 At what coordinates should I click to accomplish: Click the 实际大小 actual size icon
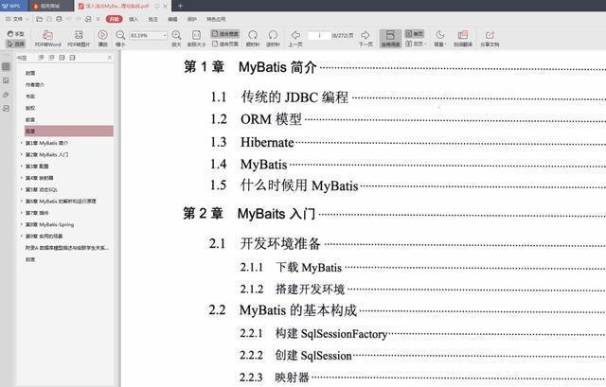(196, 35)
